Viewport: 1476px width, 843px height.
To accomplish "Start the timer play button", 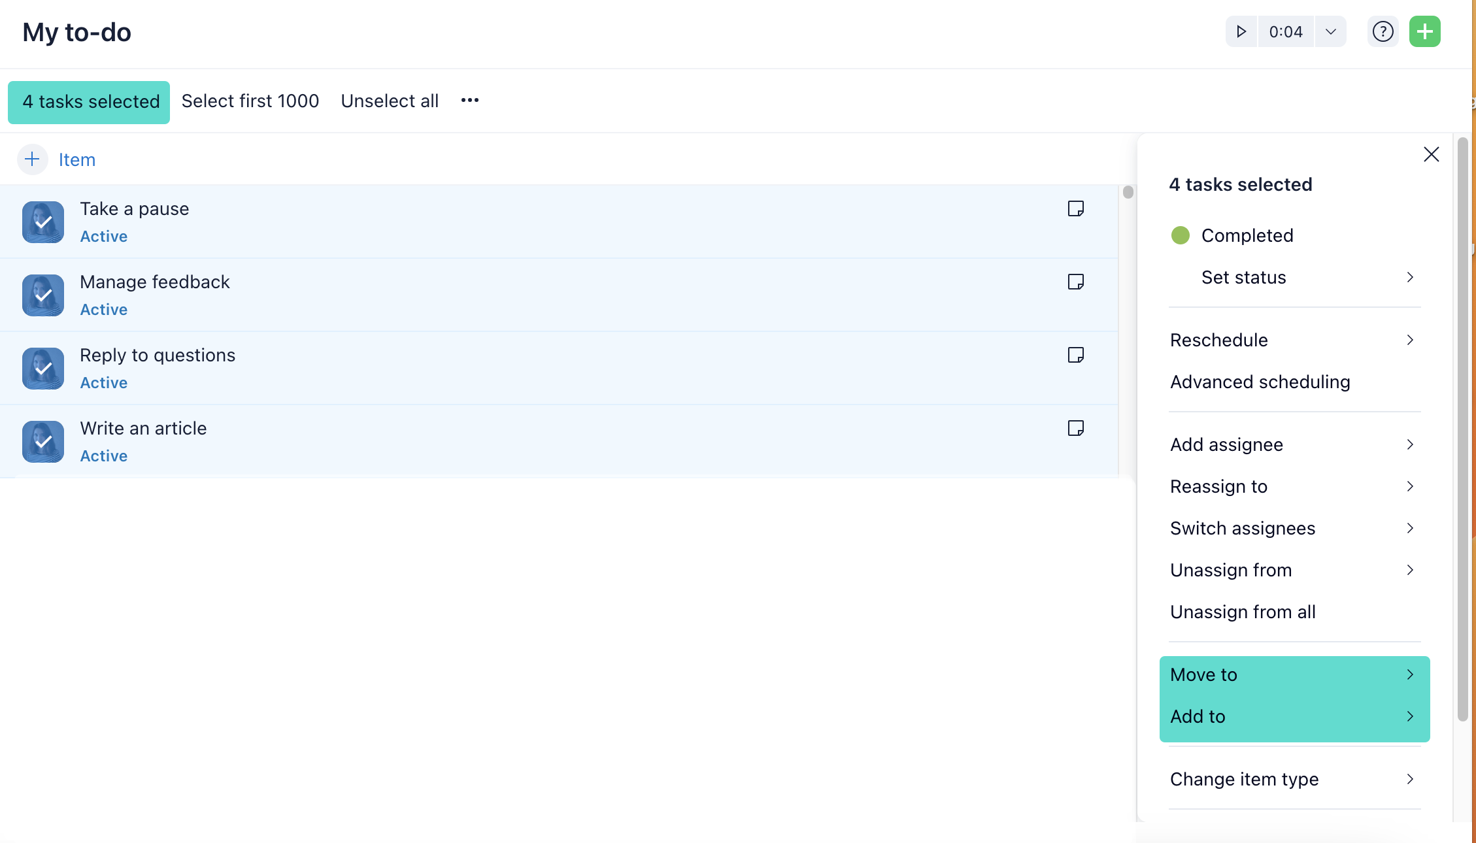I will tap(1241, 31).
